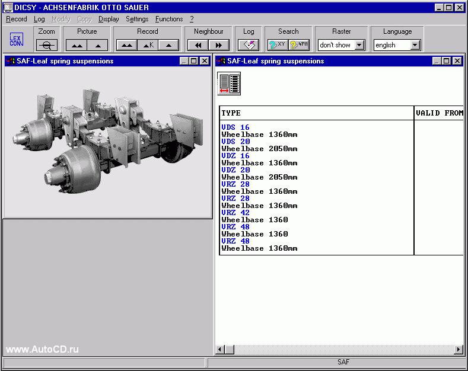This screenshot has width=468, height=371.
Task: Click the Search 4711 question icon
Action: click(x=299, y=45)
